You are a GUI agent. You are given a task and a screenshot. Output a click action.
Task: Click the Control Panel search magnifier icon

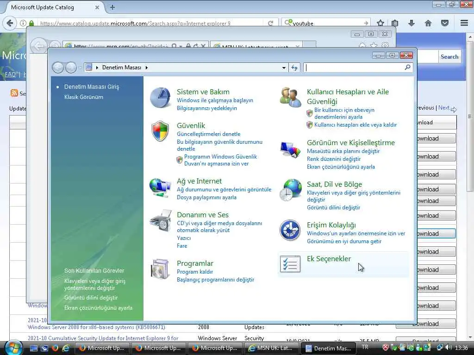(407, 67)
